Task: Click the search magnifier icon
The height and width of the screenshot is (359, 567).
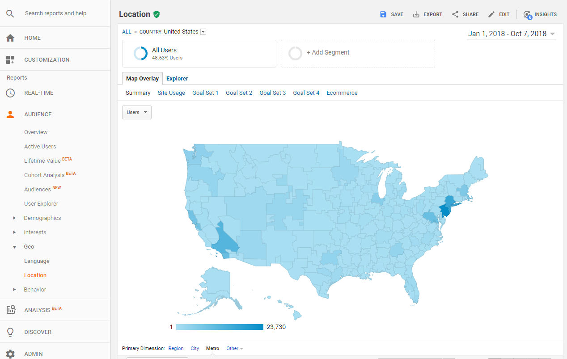Action: (x=10, y=13)
